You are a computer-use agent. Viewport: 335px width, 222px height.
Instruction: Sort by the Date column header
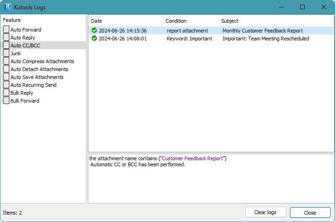coord(125,21)
